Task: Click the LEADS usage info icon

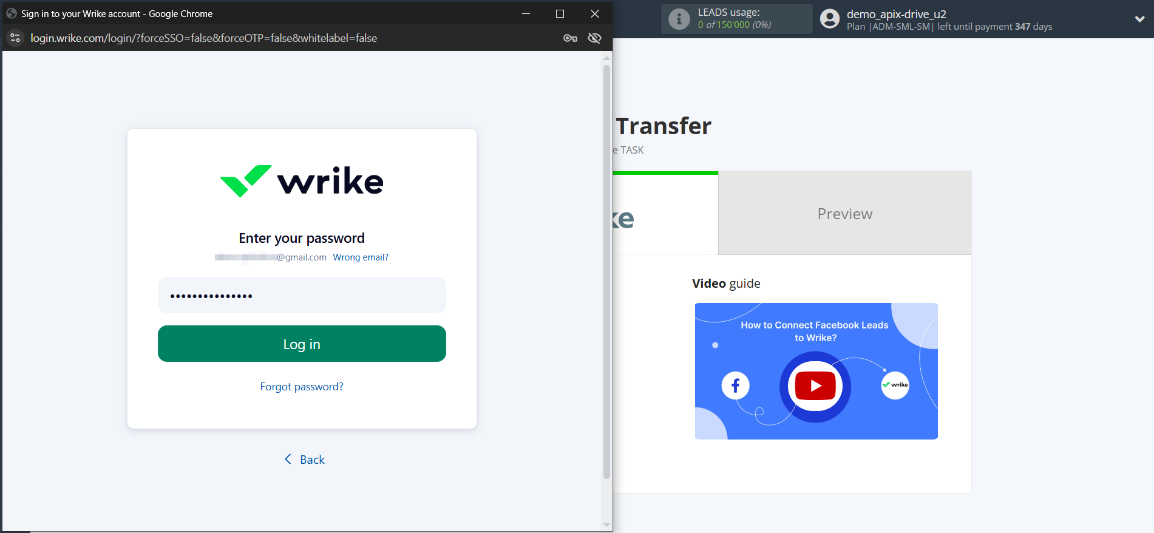Action: pos(679,19)
